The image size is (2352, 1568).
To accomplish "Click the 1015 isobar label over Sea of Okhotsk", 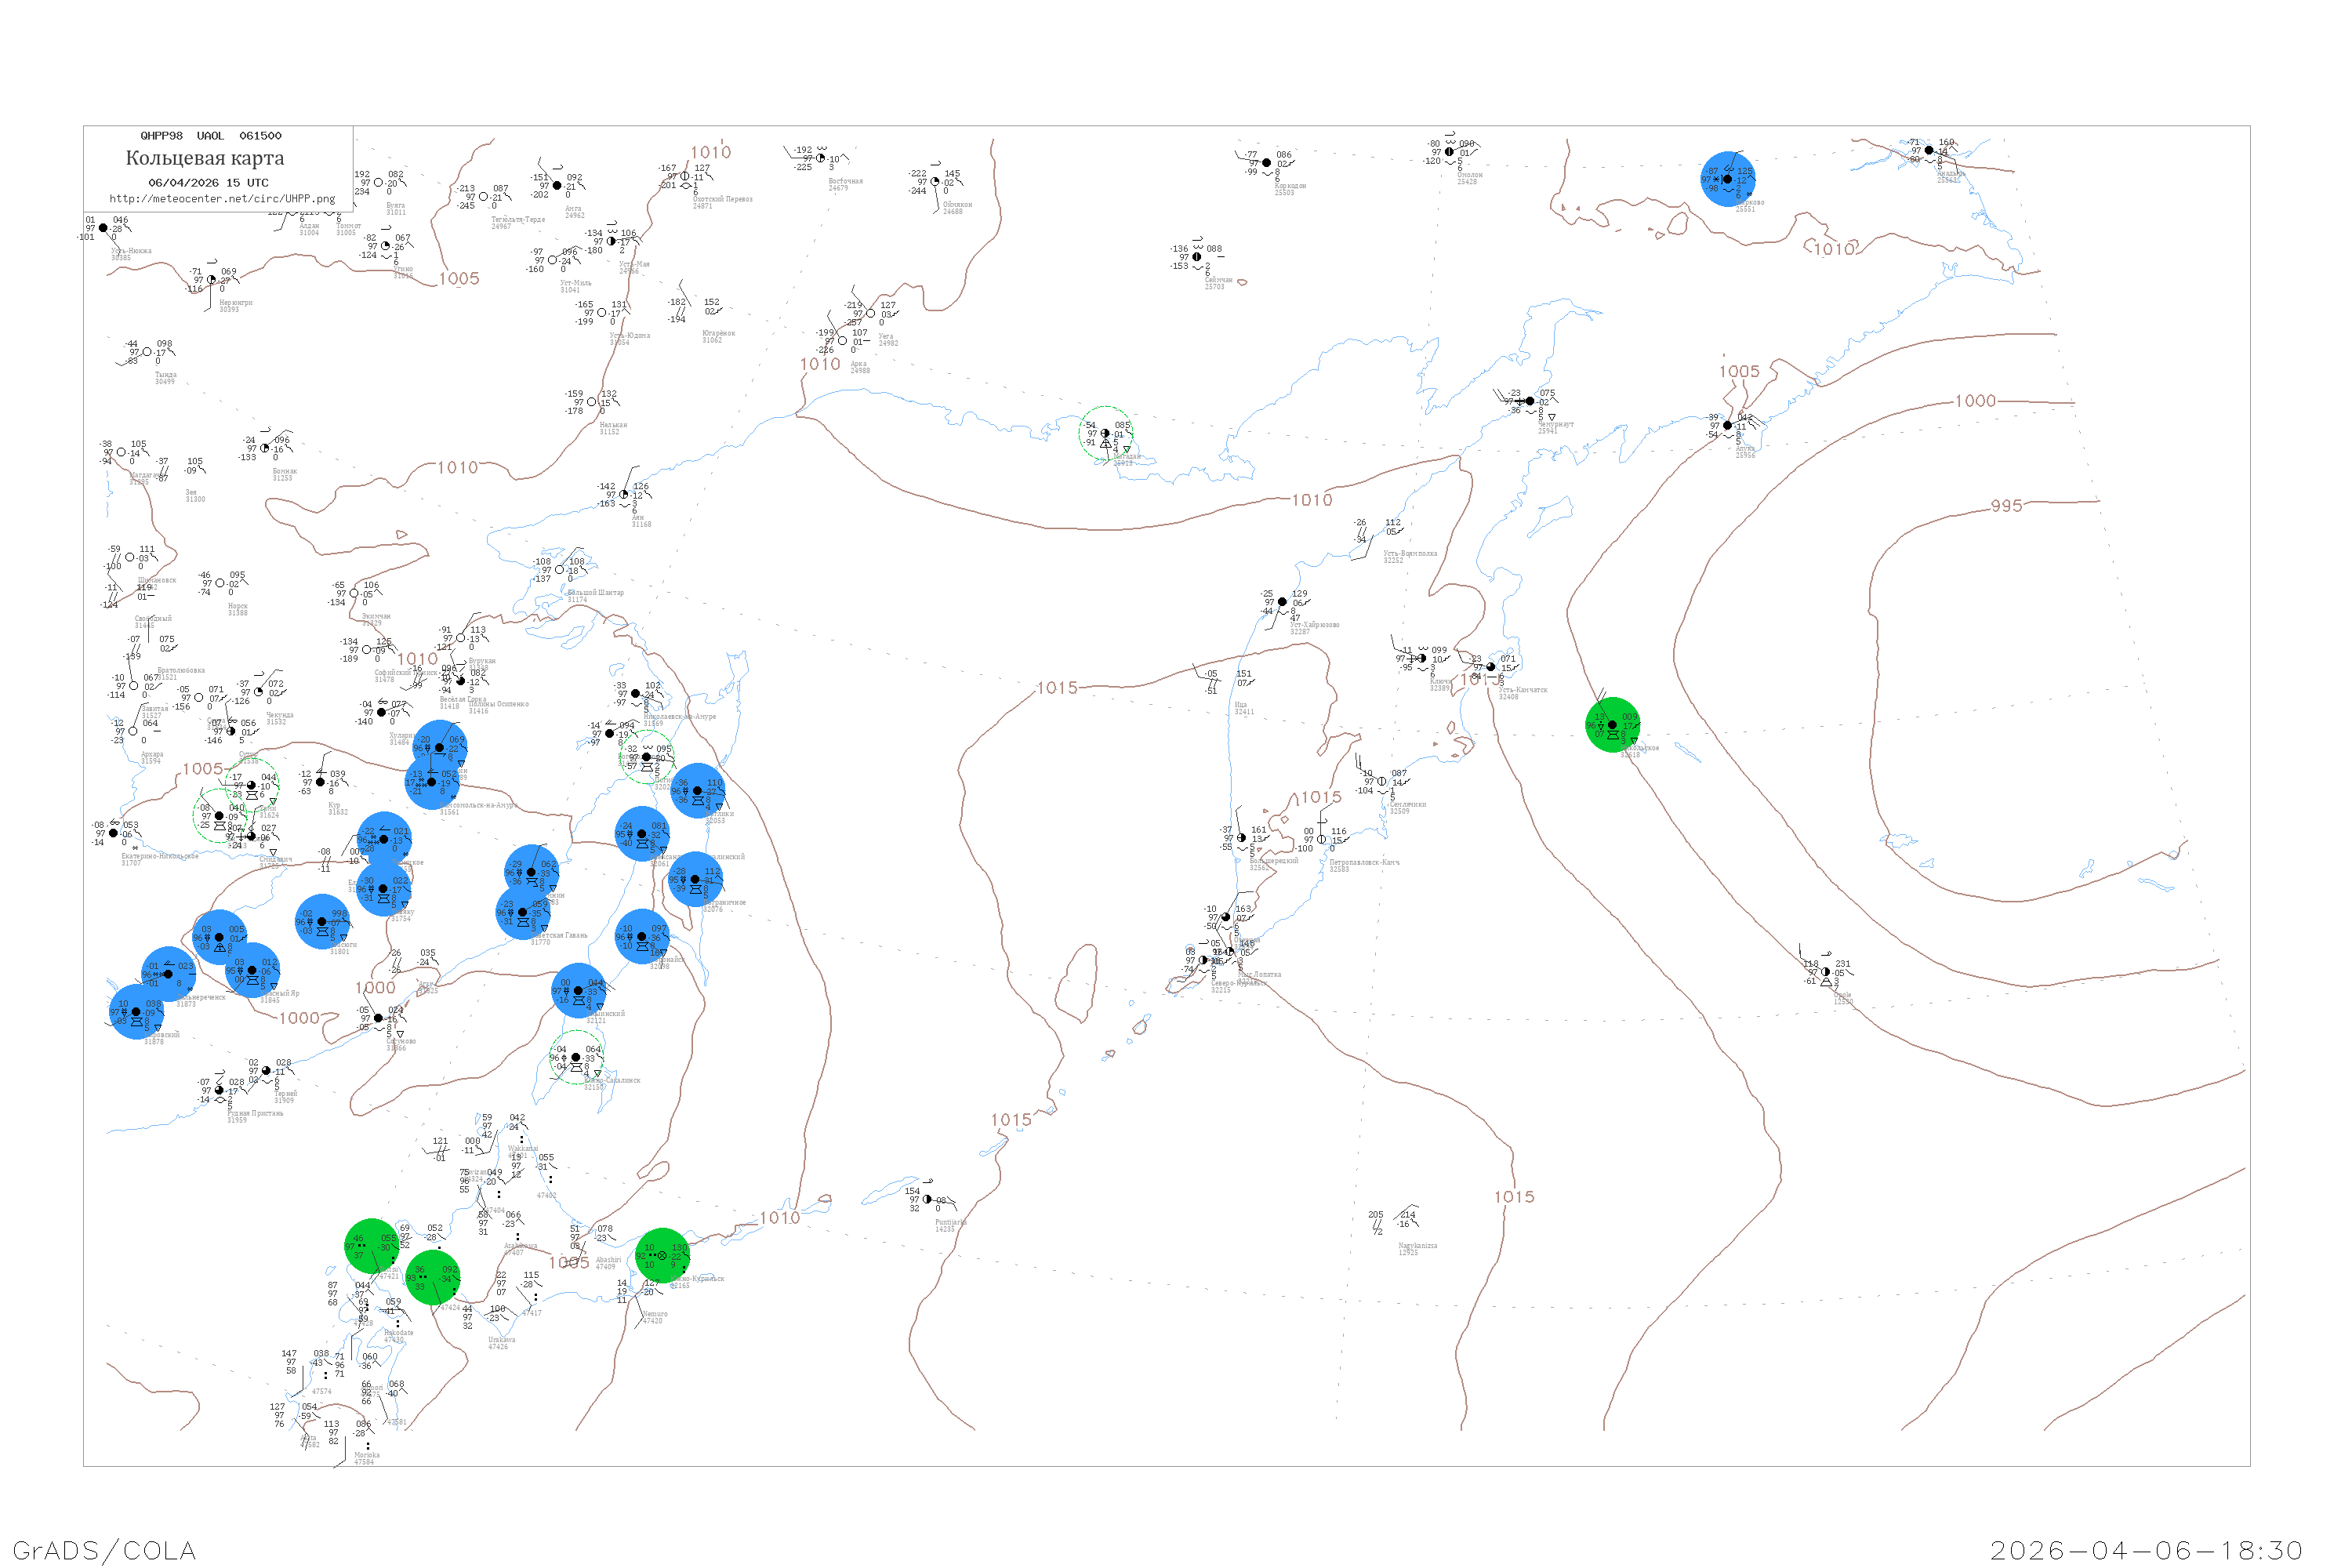I will [x=1057, y=688].
